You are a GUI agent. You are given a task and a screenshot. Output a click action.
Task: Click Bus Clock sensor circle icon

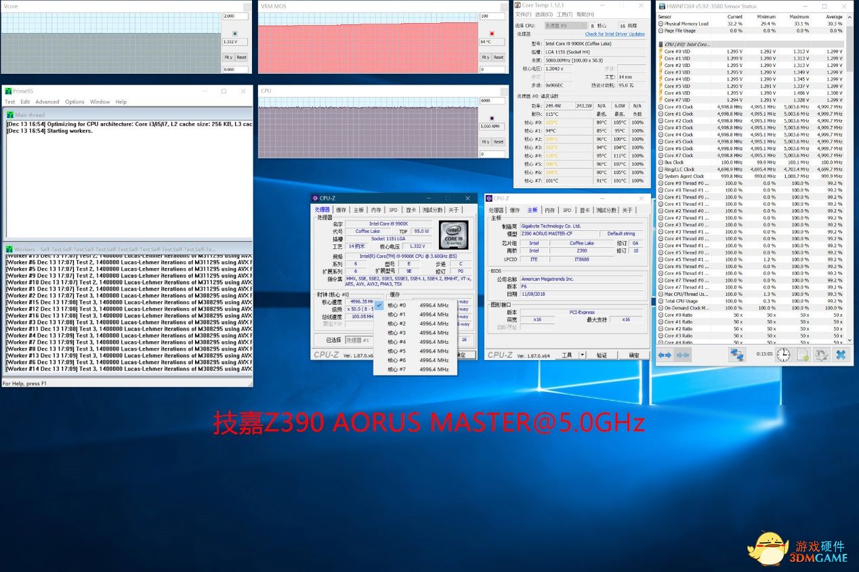[x=661, y=162]
